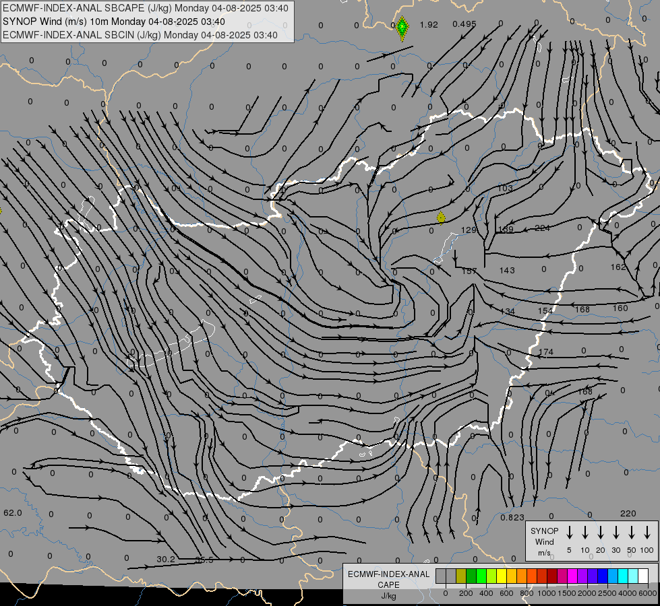
Task: Click the SBCAPE title line in header box
Action: [x=146, y=8]
